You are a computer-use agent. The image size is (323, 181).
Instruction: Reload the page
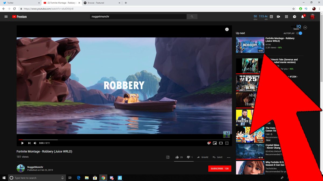(x=14, y=9)
